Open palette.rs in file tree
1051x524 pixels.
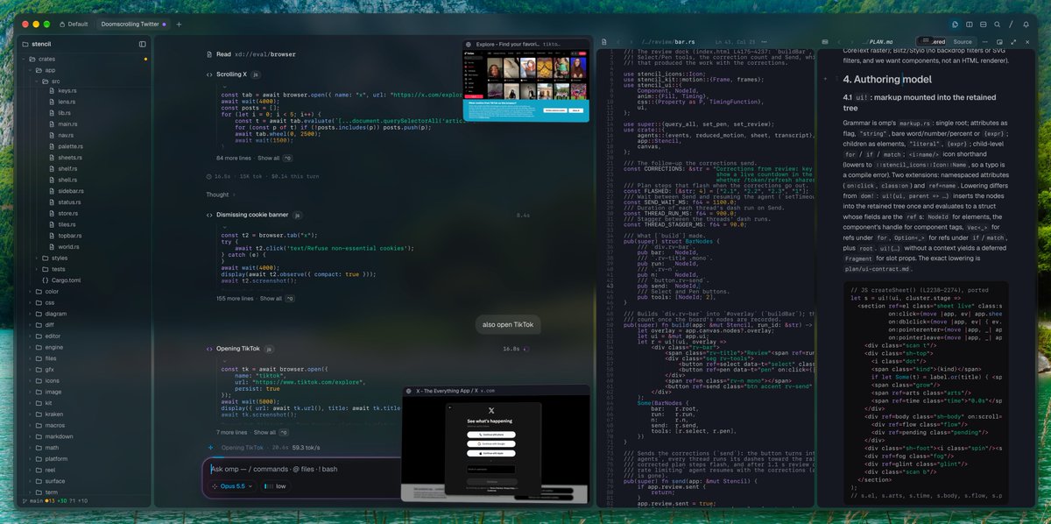[70, 146]
